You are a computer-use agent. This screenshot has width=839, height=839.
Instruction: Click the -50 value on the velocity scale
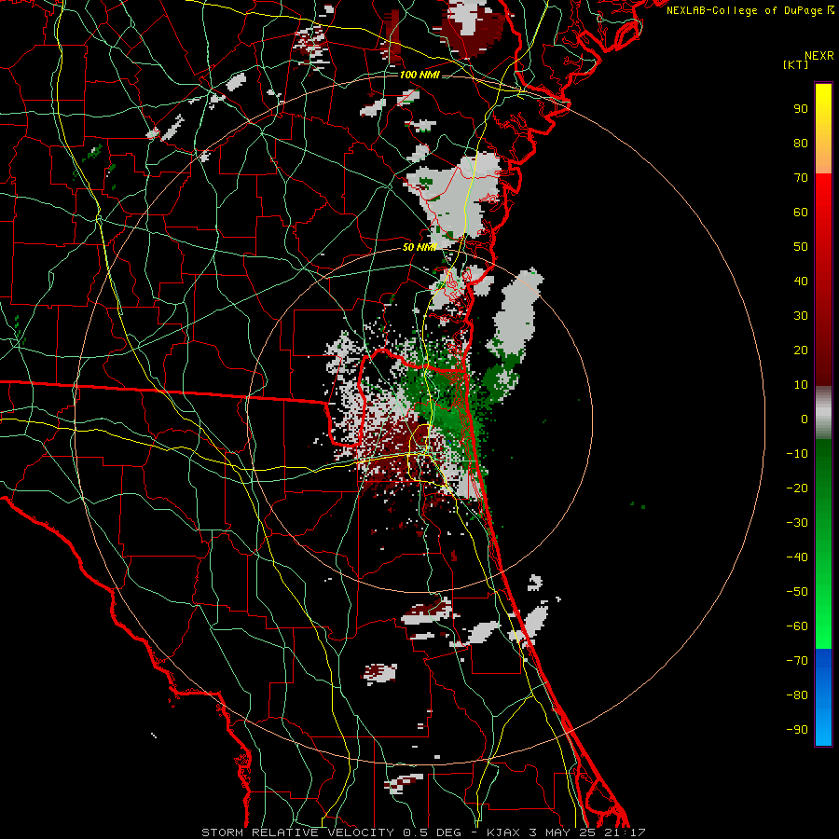click(797, 592)
